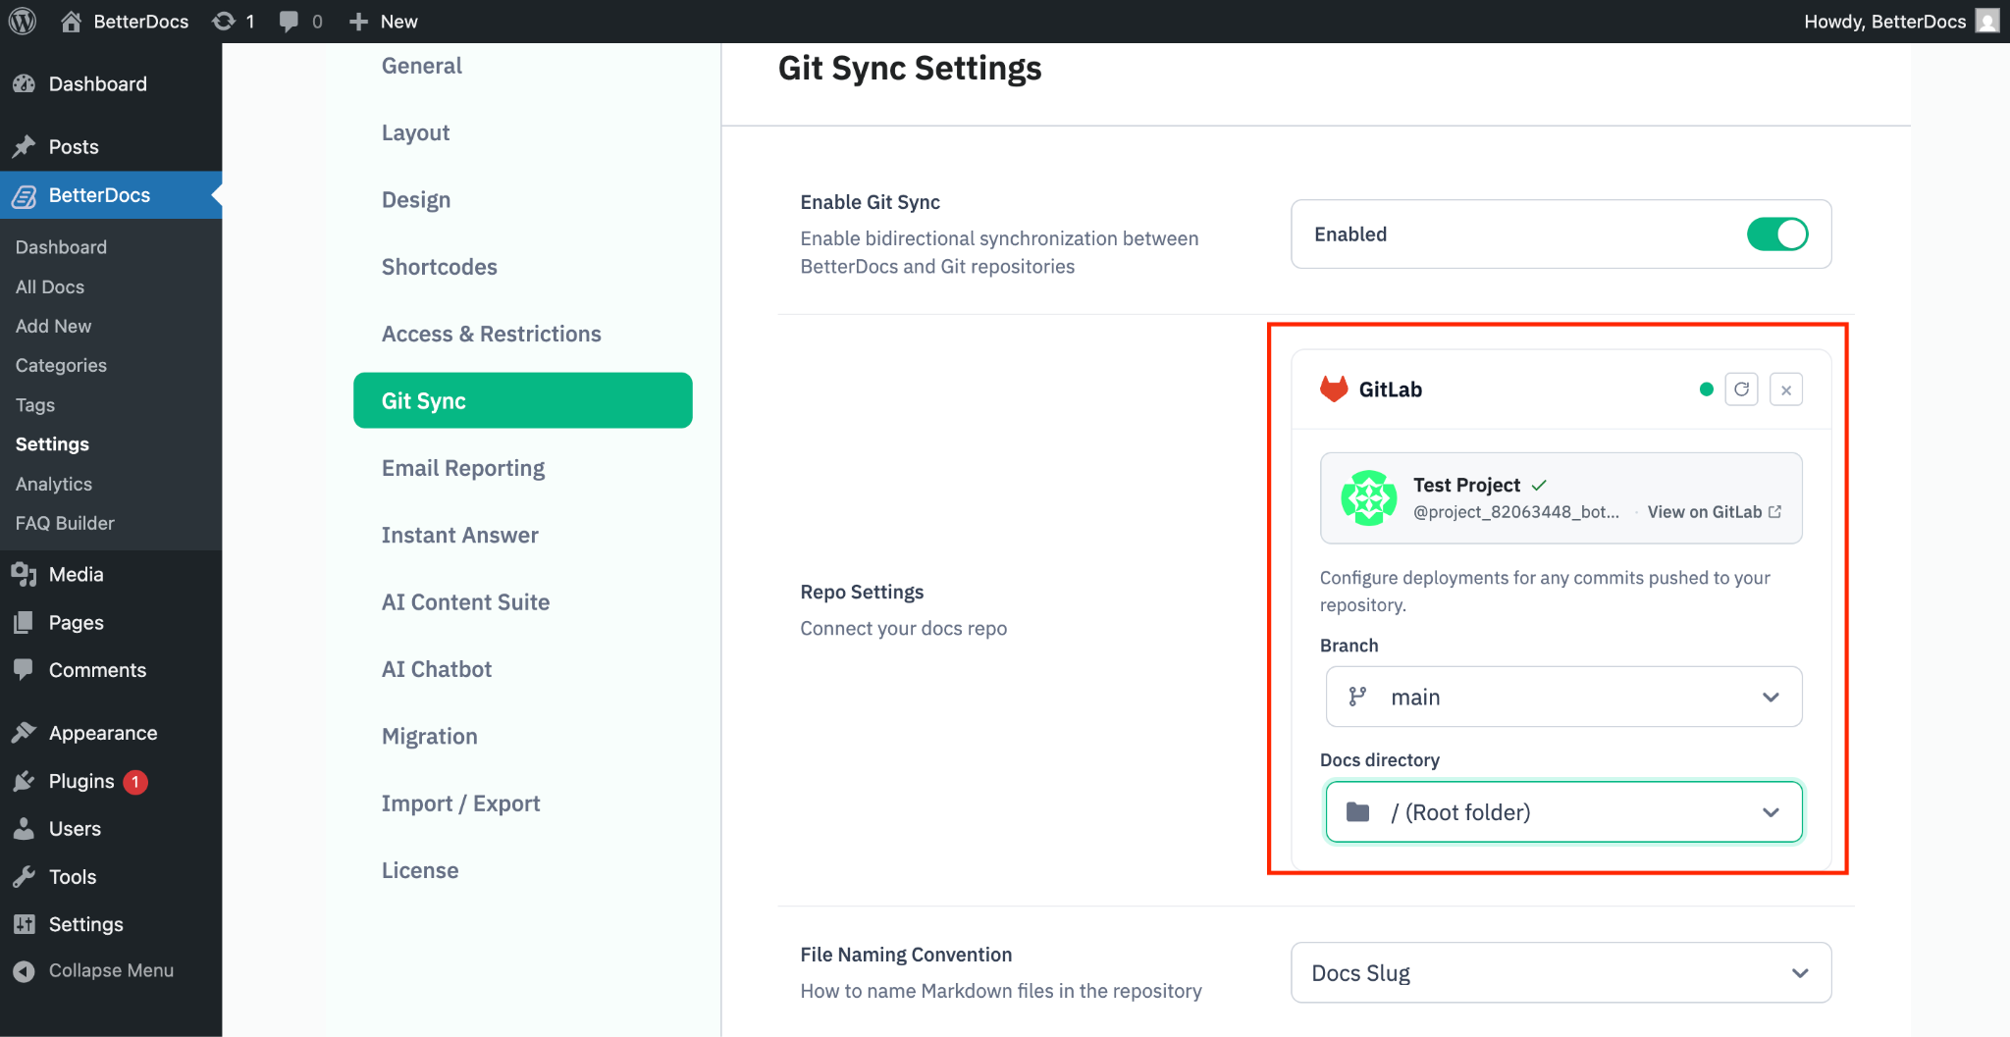Click the folder icon in Docs directory
This screenshot has width=2010, height=1037.
(x=1358, y=811)
